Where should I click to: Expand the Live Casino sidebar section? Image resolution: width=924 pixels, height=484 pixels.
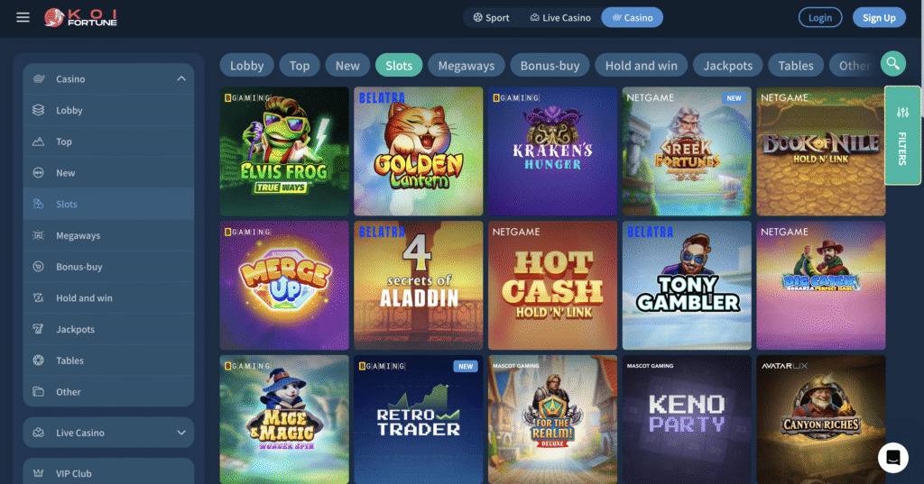(x=180, y=433)
